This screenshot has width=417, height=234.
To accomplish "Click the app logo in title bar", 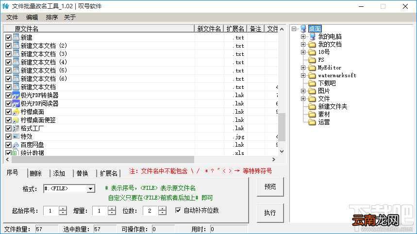I will tap(6, 6).
